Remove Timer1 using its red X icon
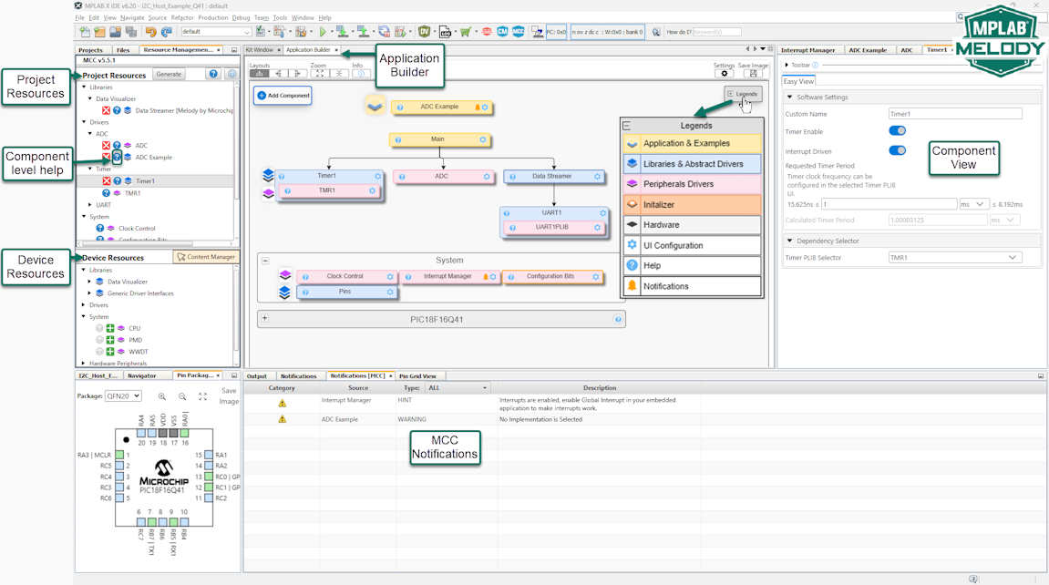The height and width of the screenshot is (585, 1049). pos(107,181)
